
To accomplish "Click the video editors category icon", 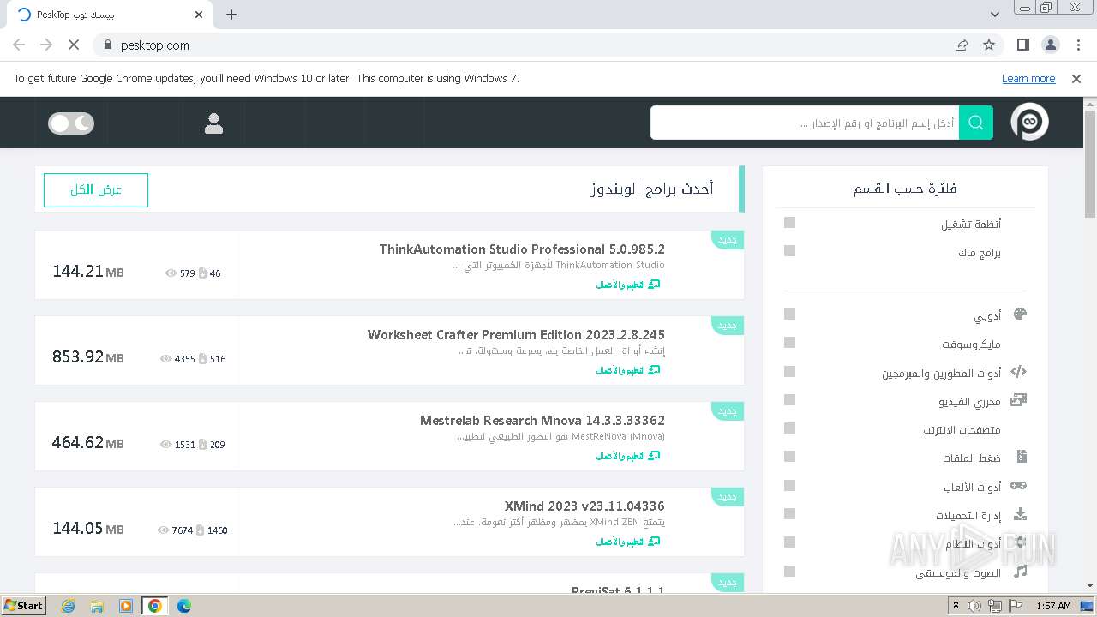I will pyautogui.click(x=1019, y=400).
